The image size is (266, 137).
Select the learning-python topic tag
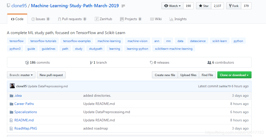pyautogui.click(x=137, y=49)
